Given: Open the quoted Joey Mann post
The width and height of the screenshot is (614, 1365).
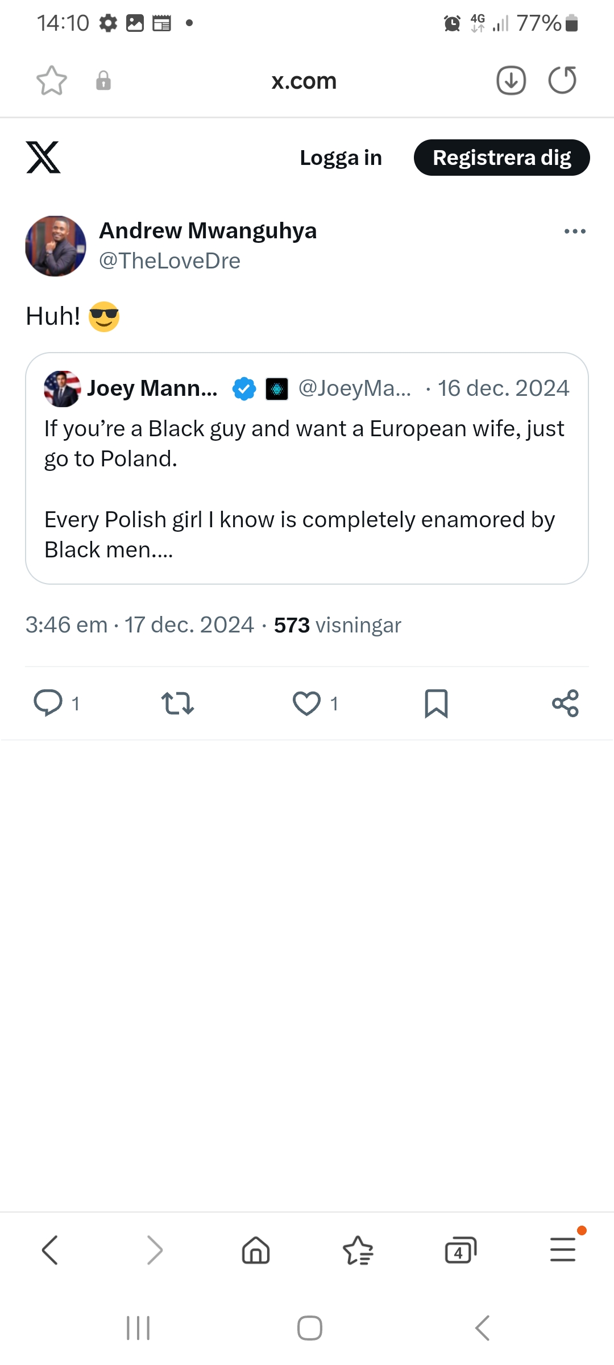Looking at the screenshot, I should tap(307, 489).
